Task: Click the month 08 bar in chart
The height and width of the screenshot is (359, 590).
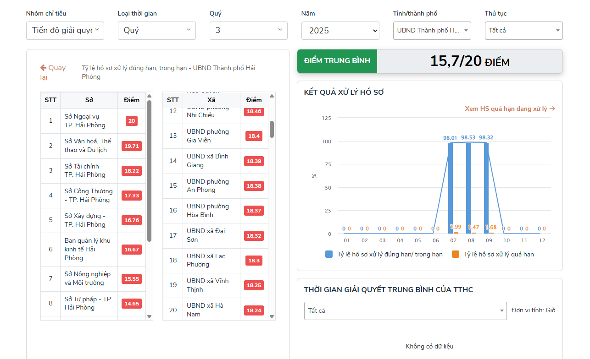Action: (x=468, y=188)
